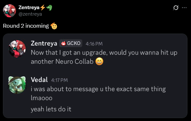Click the 'yeah lets do it' message
The height and width of the screenshot is (121, 191).
[51, 109]
